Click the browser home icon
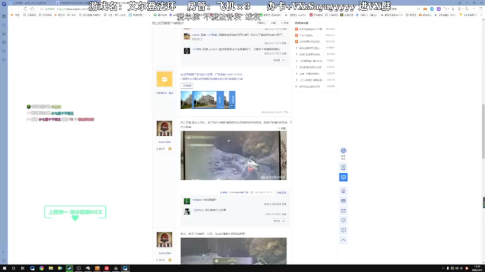 pos(32,9)
